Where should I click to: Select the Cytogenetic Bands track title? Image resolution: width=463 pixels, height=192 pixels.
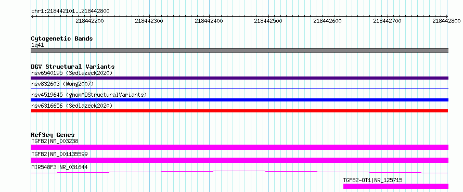pos(62,39)
